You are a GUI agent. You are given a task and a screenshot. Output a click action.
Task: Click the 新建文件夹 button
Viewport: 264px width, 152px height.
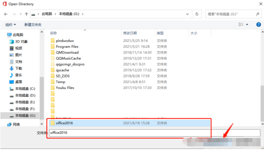pyautogui.click(x=33, y=25)
